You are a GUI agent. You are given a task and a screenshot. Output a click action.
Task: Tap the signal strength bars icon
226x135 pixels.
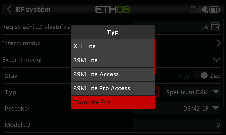(195, 10)
